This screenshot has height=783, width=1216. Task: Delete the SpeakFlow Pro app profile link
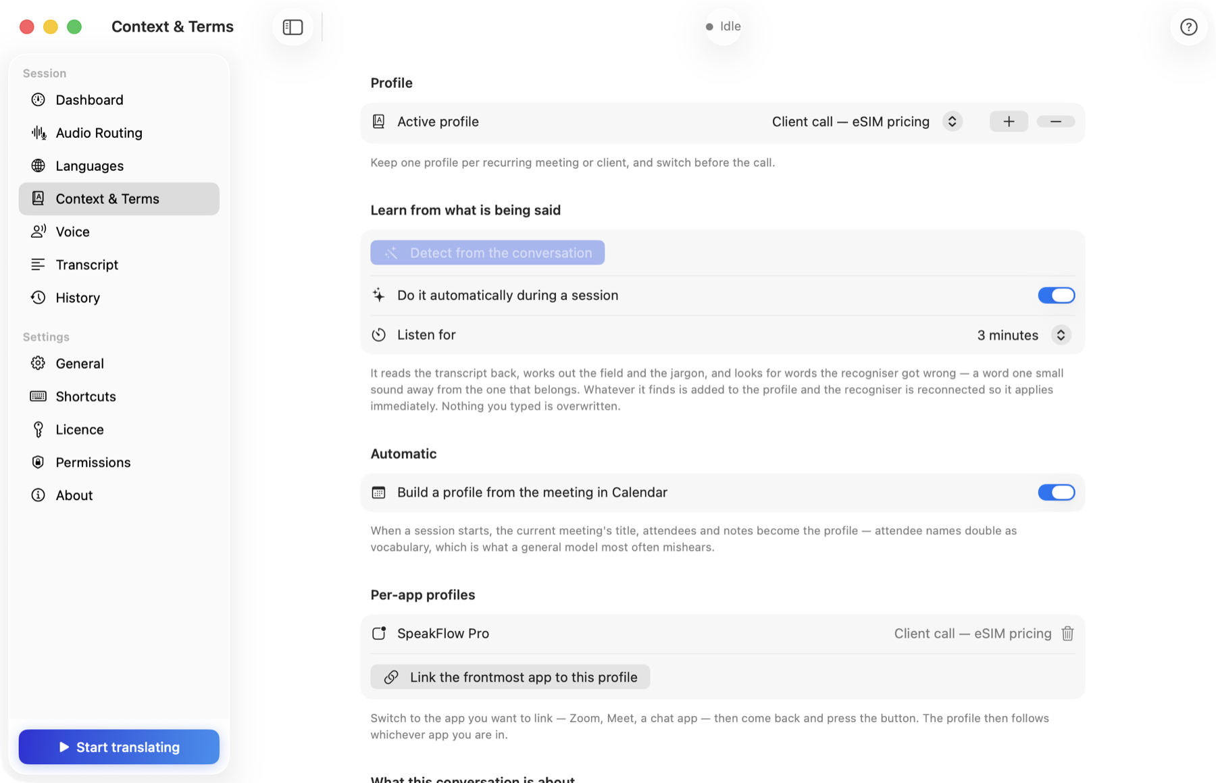coord(1067,634)
